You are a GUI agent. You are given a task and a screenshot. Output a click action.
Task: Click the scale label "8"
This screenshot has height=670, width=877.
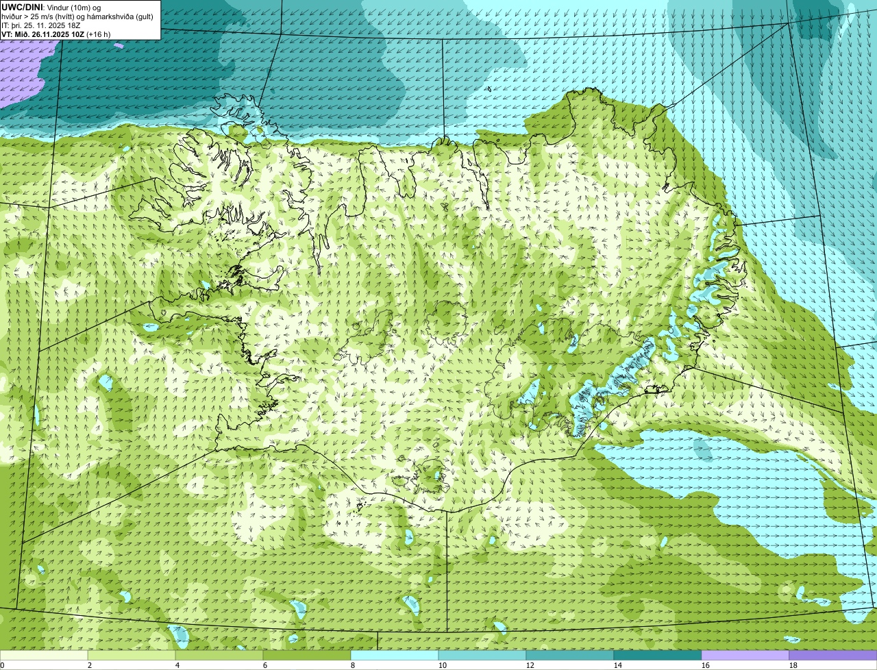(353, 665)
